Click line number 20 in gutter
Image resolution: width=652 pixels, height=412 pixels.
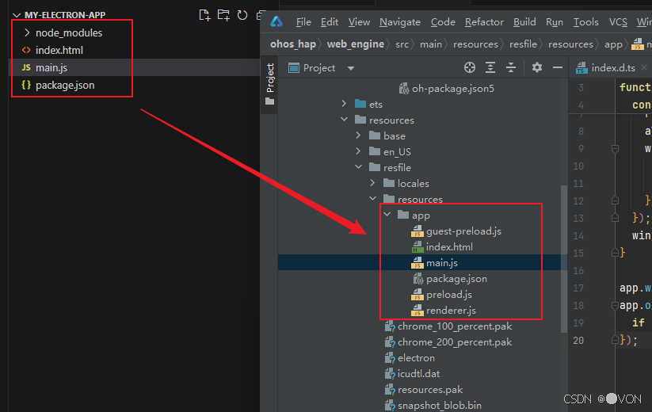coord(578,341)
